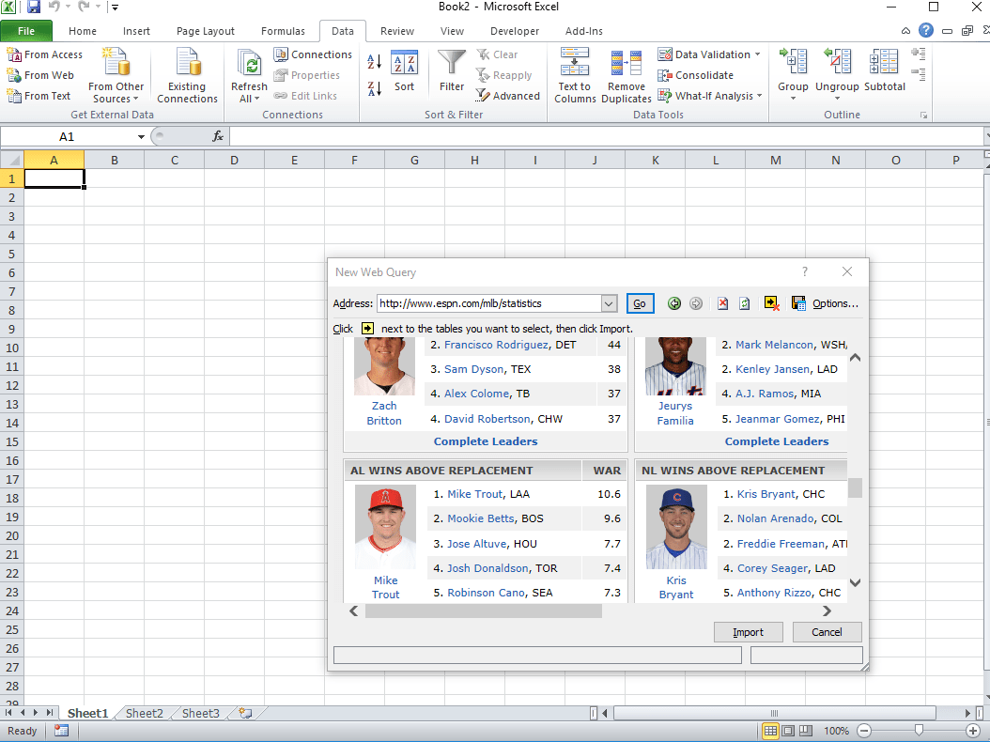The width and height of the screenshot is (990, 742).
Task: Toggle Hide Icons button in web query
Action: 771,303
